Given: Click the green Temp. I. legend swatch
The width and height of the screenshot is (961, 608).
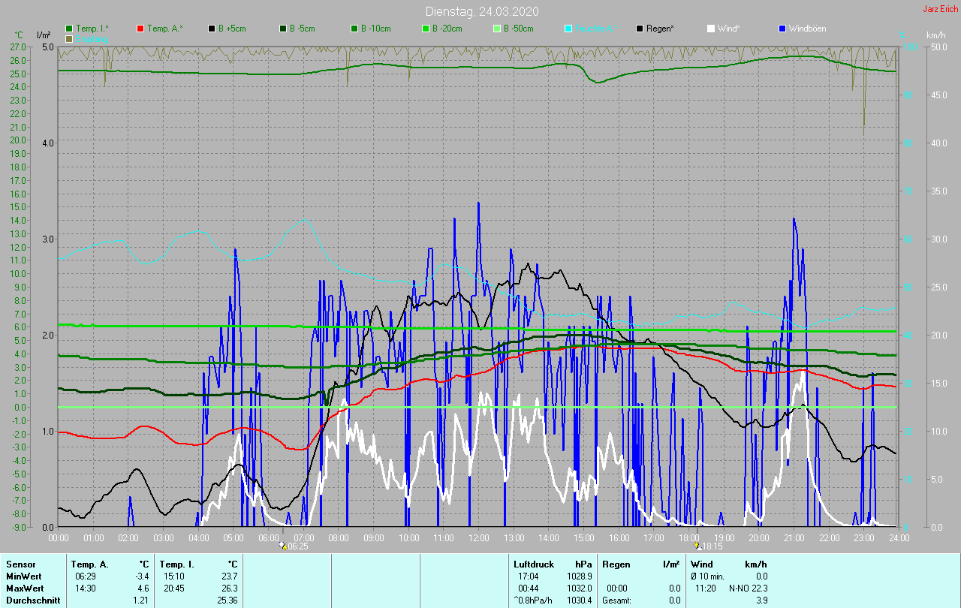Looking at the screenshot, I should [70, 29].
